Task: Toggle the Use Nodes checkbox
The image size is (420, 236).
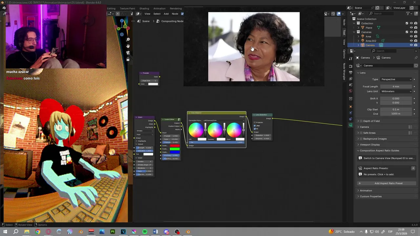Action: coord(182,13)
